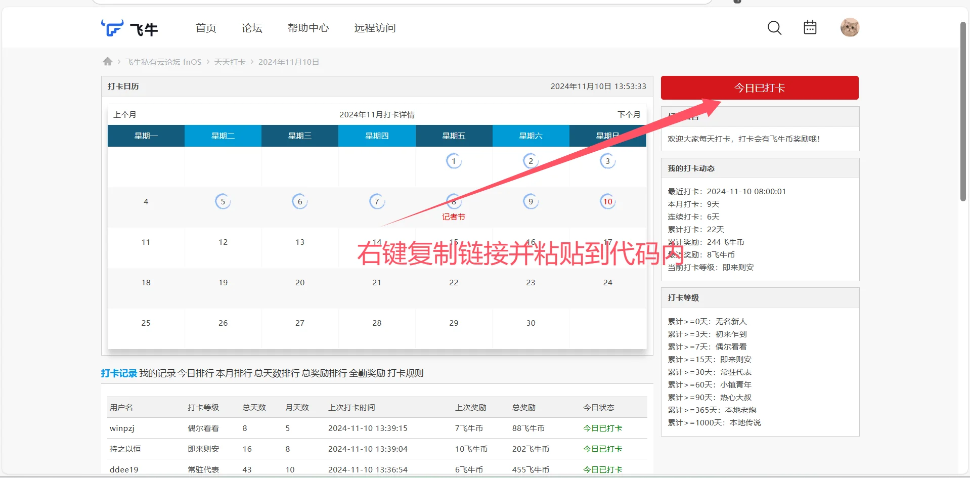Click calendar day 22

[x=454, y=283]
